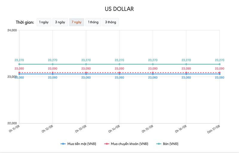
Task: Click the red 23,090 point at 0h 12/08
Action: coord(53,72)
